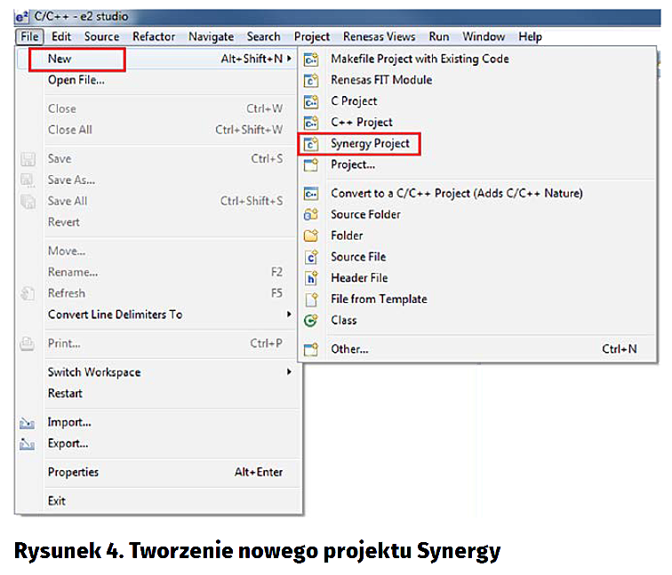The width and height of the screenshot is (672, 575).
Task: Expand the Switch Workspace submenu
Action: (94, 372)
